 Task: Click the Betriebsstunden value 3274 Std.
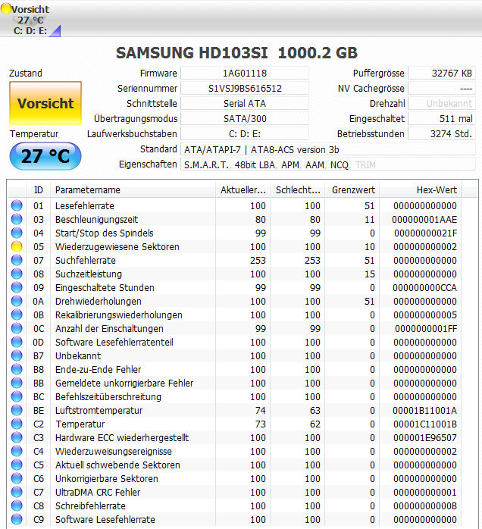coord(442,134)
